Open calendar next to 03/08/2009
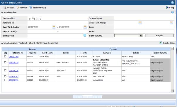 (x=54, y=27)
